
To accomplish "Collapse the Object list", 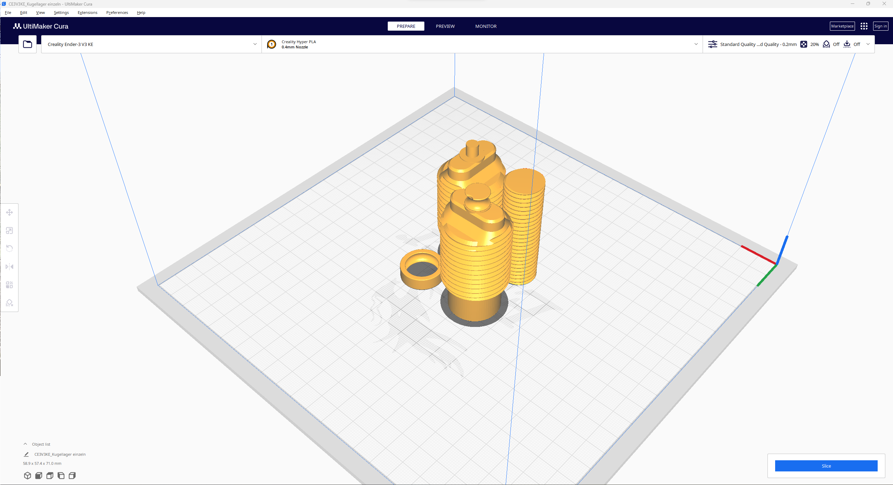I will [25, 444].
